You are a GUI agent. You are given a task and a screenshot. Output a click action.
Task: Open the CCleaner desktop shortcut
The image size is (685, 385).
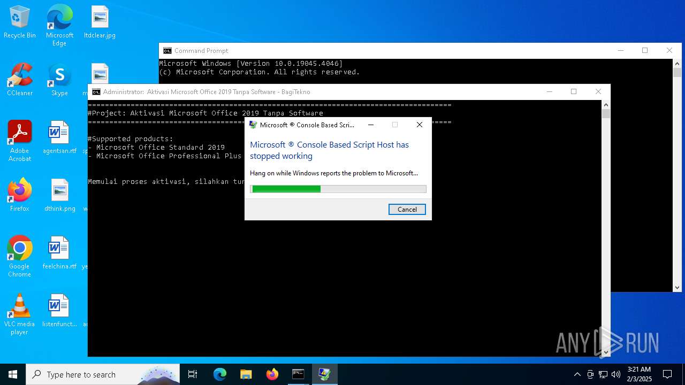click(x=20, y=80)
